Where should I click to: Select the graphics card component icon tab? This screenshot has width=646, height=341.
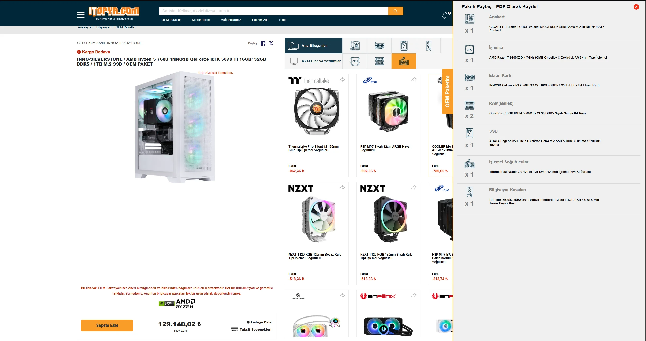tap(379, 46)
